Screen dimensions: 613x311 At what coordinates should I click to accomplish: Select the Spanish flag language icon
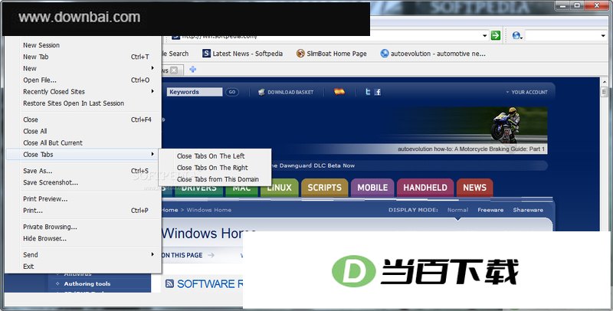(339, 91)
